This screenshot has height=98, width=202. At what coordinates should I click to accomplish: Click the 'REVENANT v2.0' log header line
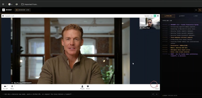click(x=184, y=25)
